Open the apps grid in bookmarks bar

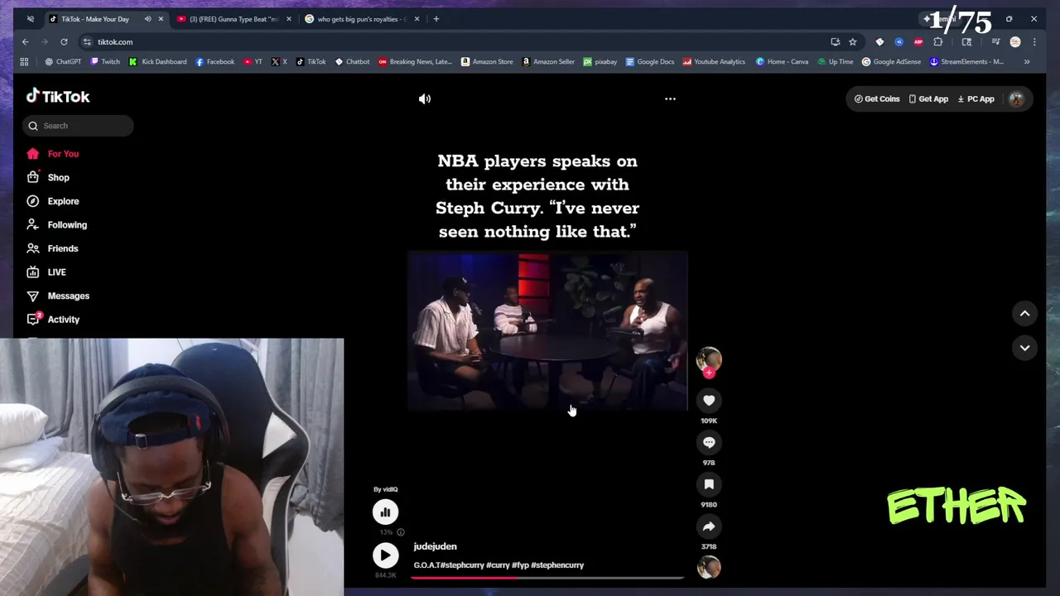24,61
